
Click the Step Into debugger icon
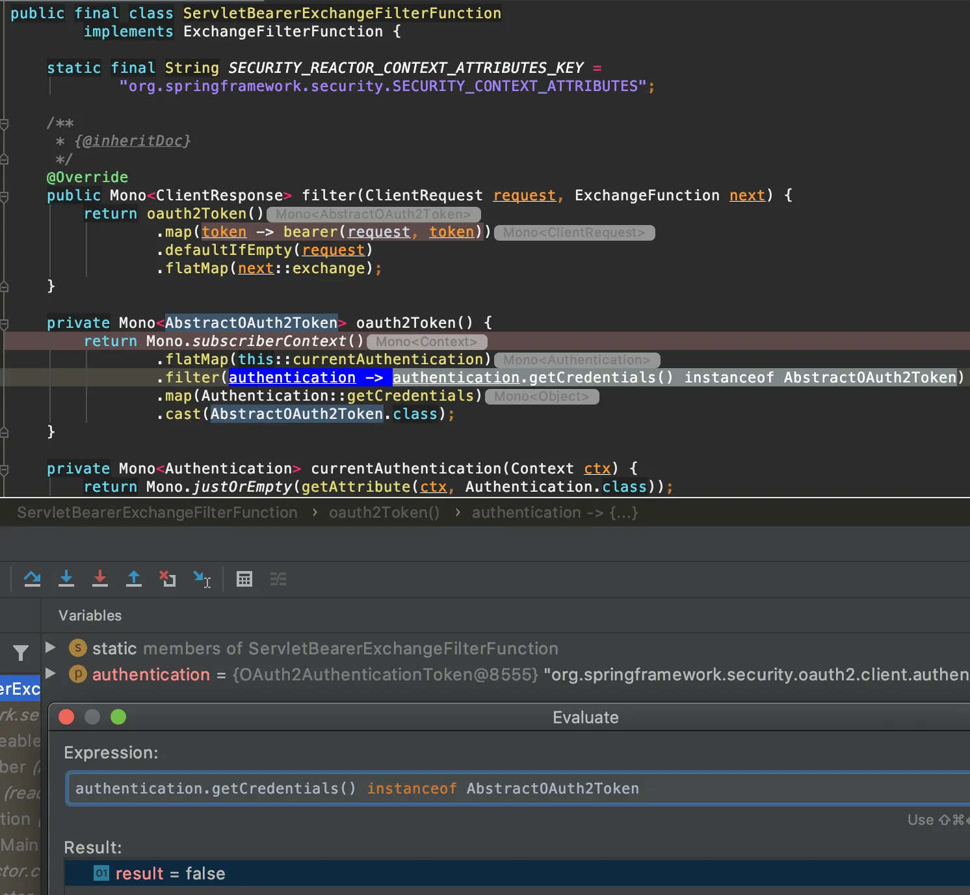tap(66, 578)
